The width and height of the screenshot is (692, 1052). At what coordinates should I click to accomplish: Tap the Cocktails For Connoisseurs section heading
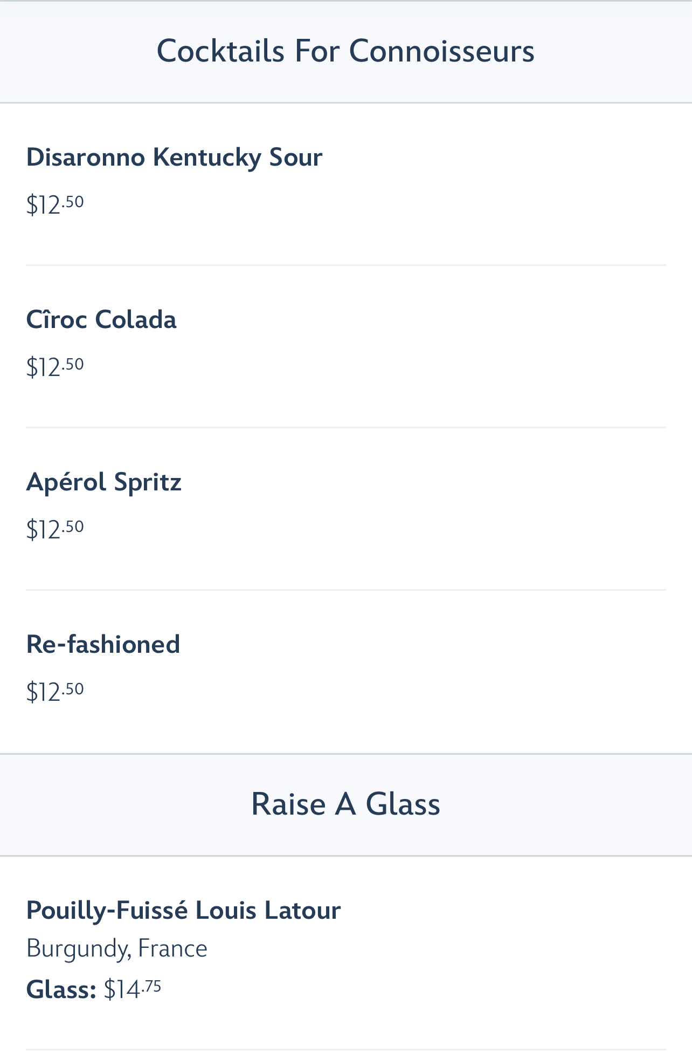click(x=345, y=52)
